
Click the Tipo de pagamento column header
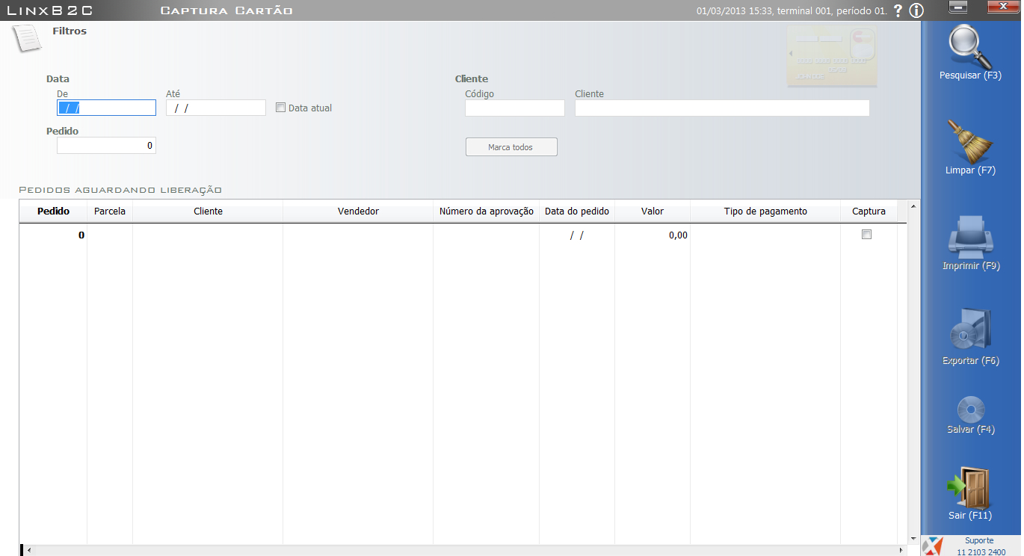click(x=765, y=211)
